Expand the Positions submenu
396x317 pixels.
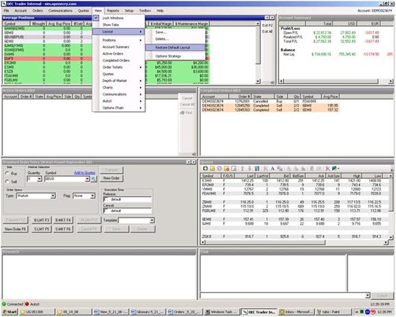pyautogui.click(x=118, y=40)
